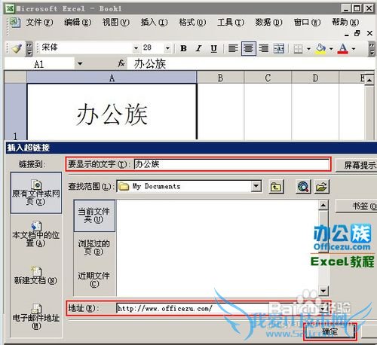Click the fx Insert Function icon
The height and width of the screenshot is (345, 377).
(121, 63)
